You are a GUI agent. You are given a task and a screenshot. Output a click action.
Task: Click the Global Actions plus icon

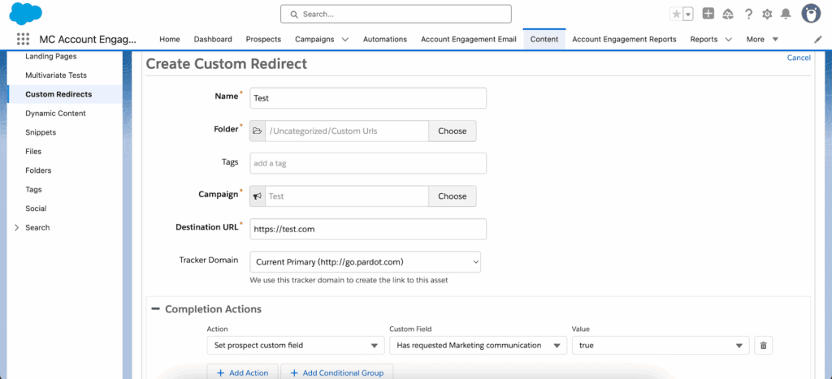[x=708, y=14]
